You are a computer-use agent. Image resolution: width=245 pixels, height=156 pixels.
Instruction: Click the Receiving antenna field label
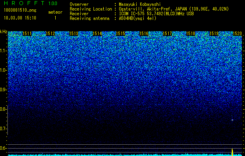pyautogui.click(x=90, y=18)
